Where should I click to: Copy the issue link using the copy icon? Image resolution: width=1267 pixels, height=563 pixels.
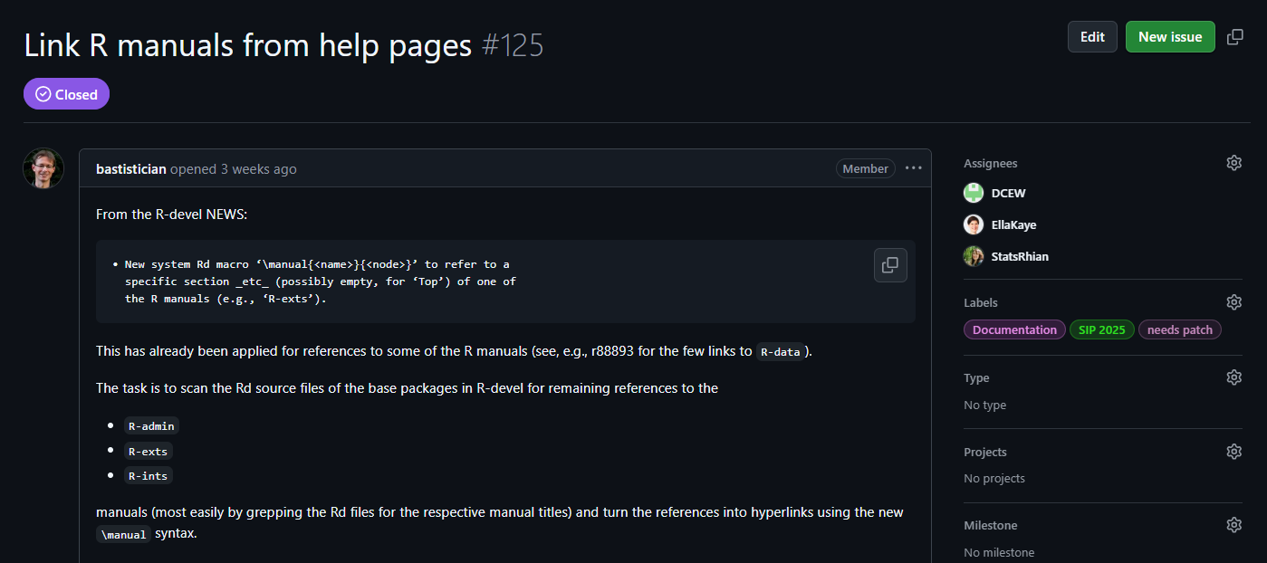click(1234, 36)
